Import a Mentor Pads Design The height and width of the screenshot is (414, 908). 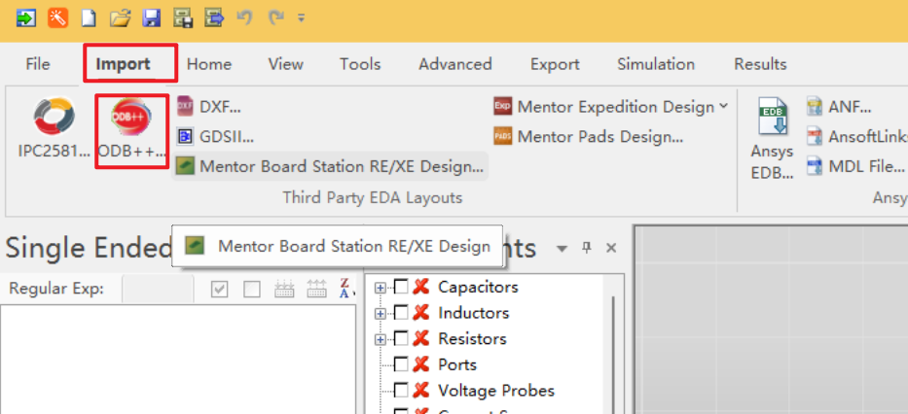(588, 136)
